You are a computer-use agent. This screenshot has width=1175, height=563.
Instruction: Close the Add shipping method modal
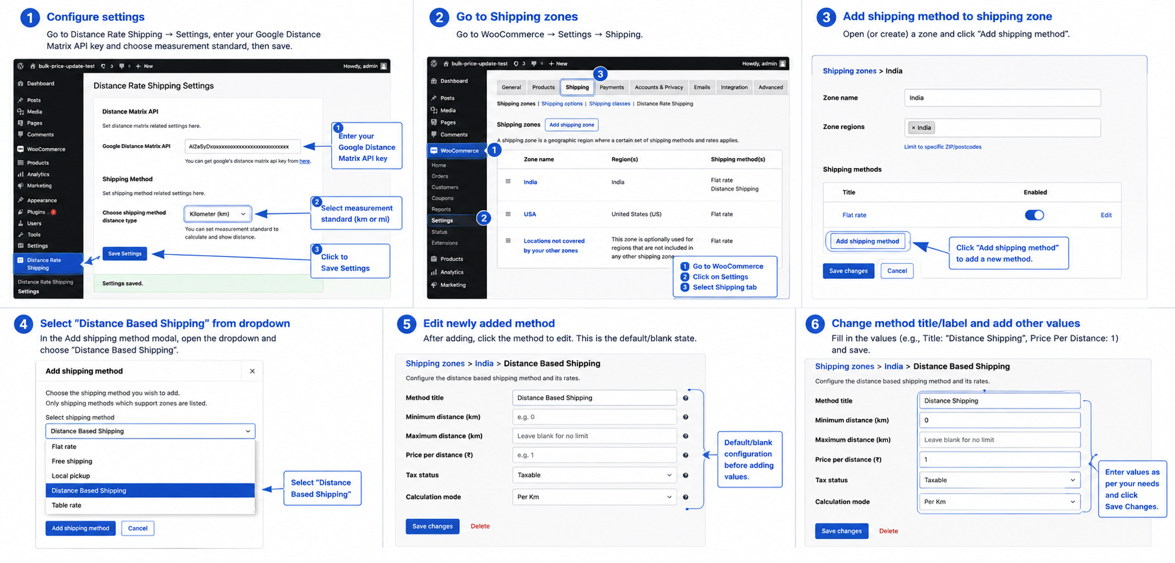tap(252, 372)
